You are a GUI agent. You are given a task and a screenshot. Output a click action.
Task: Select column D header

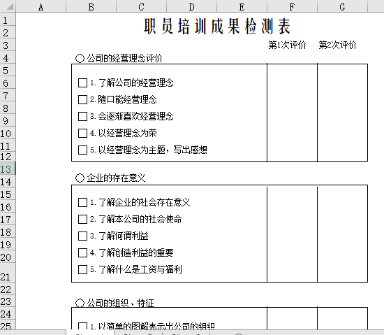click(191, 7)
